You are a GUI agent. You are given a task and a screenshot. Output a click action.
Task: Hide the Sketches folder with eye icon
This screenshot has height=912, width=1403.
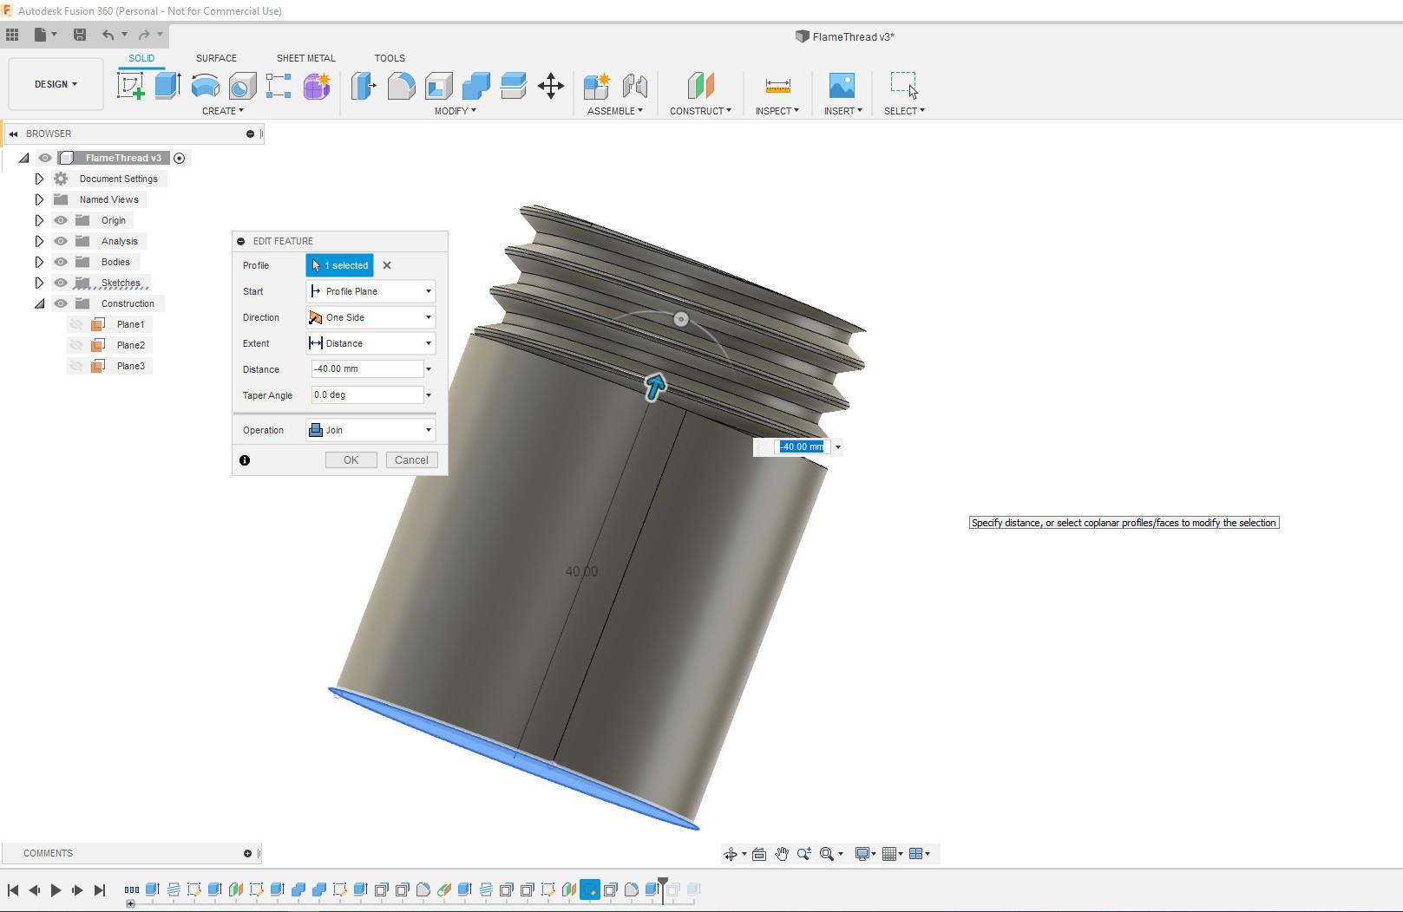(x=61, y=283)
